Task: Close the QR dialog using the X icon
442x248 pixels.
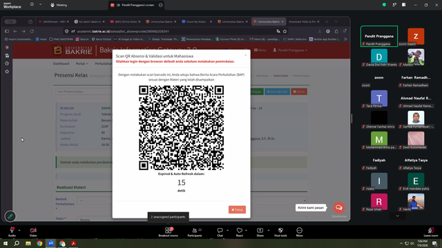Action: tap(246, 55)
